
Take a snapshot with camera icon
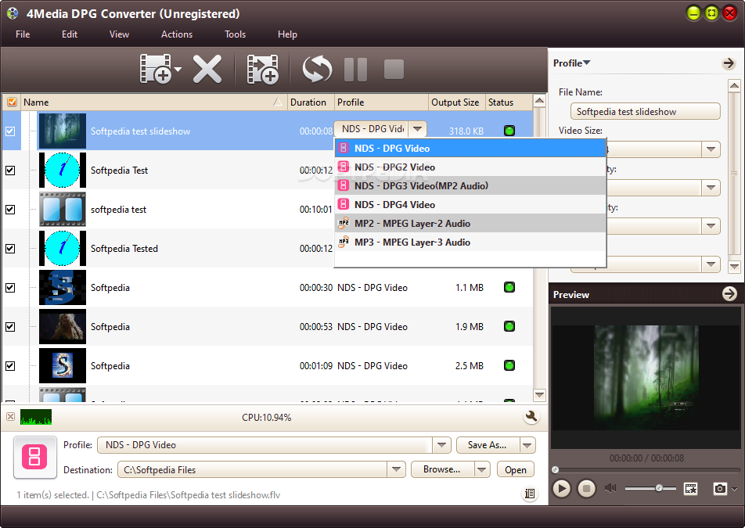coord(720,488)
